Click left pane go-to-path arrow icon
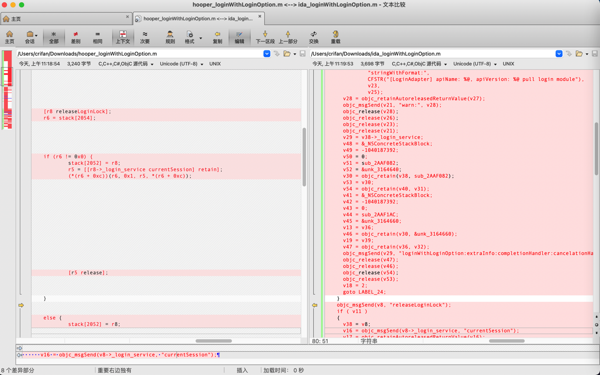600x375 pixels. (x=277, y=54)
